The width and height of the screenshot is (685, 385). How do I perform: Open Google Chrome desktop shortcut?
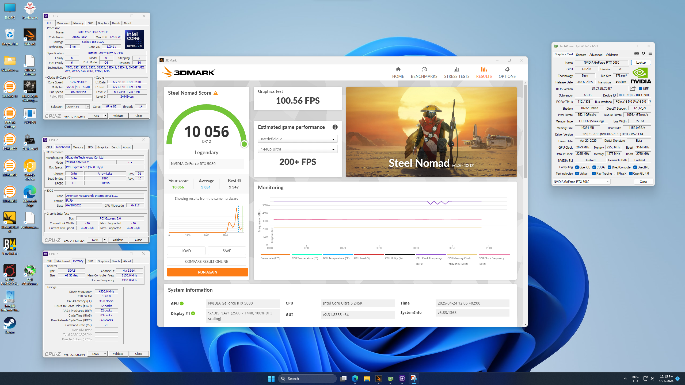(x=30, y=170)
